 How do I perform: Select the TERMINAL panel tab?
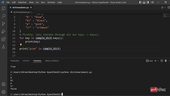click(x=37, y=61)
